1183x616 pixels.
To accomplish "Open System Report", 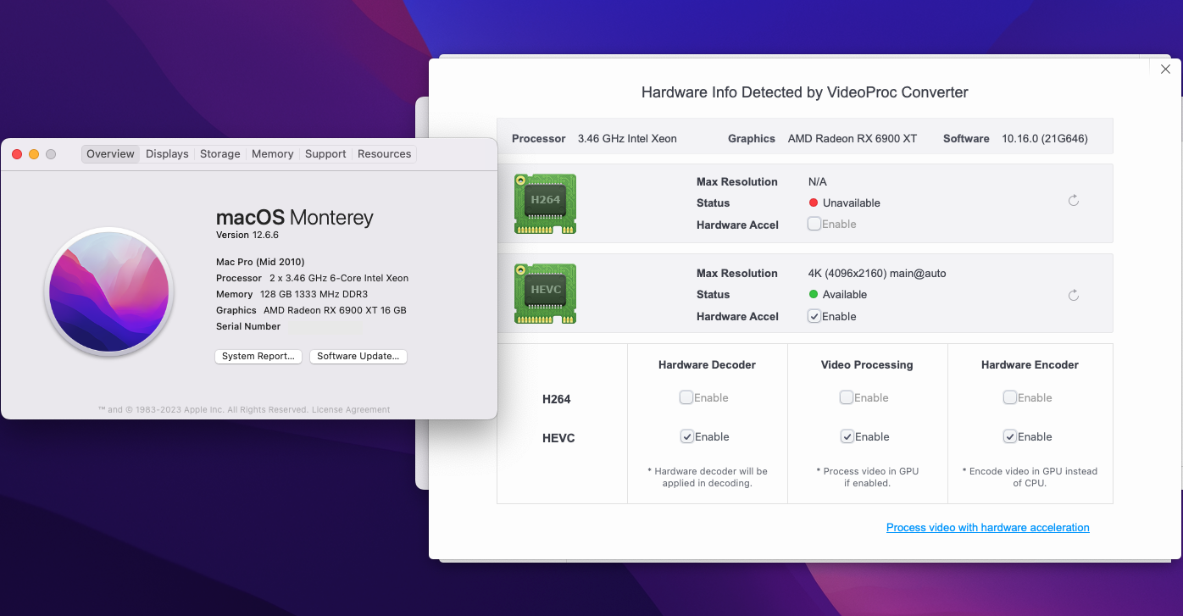I will coord(258,357).
